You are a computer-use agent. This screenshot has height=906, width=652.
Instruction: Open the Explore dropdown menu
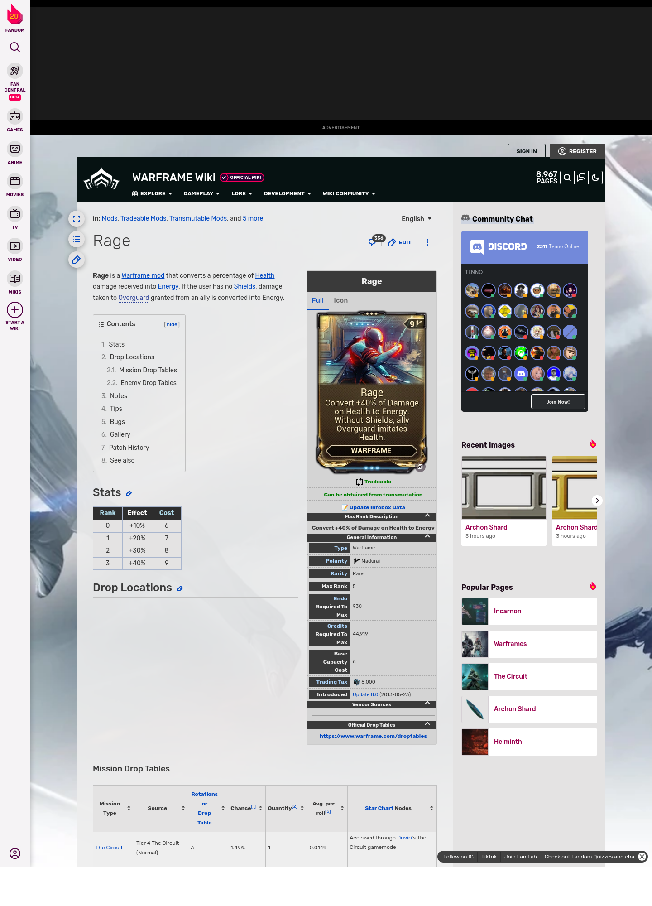click(152, 193)
